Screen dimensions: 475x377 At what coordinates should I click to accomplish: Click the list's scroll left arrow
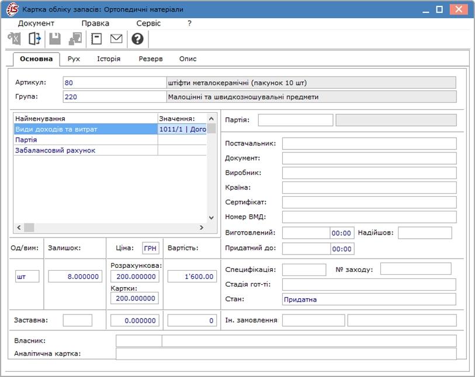point(19,227)
